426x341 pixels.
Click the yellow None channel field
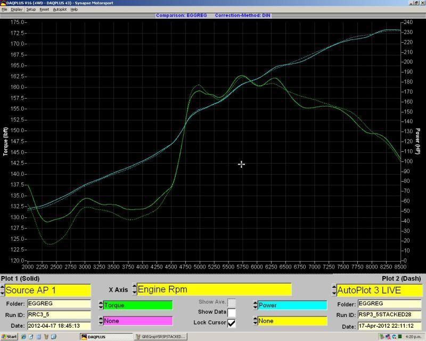[292, 321]
